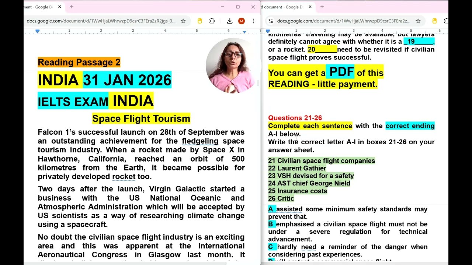This screenshot has width=472, height=265.
Task: Click the underlined word 'assisted' in option A
Action: pos(289,209)
